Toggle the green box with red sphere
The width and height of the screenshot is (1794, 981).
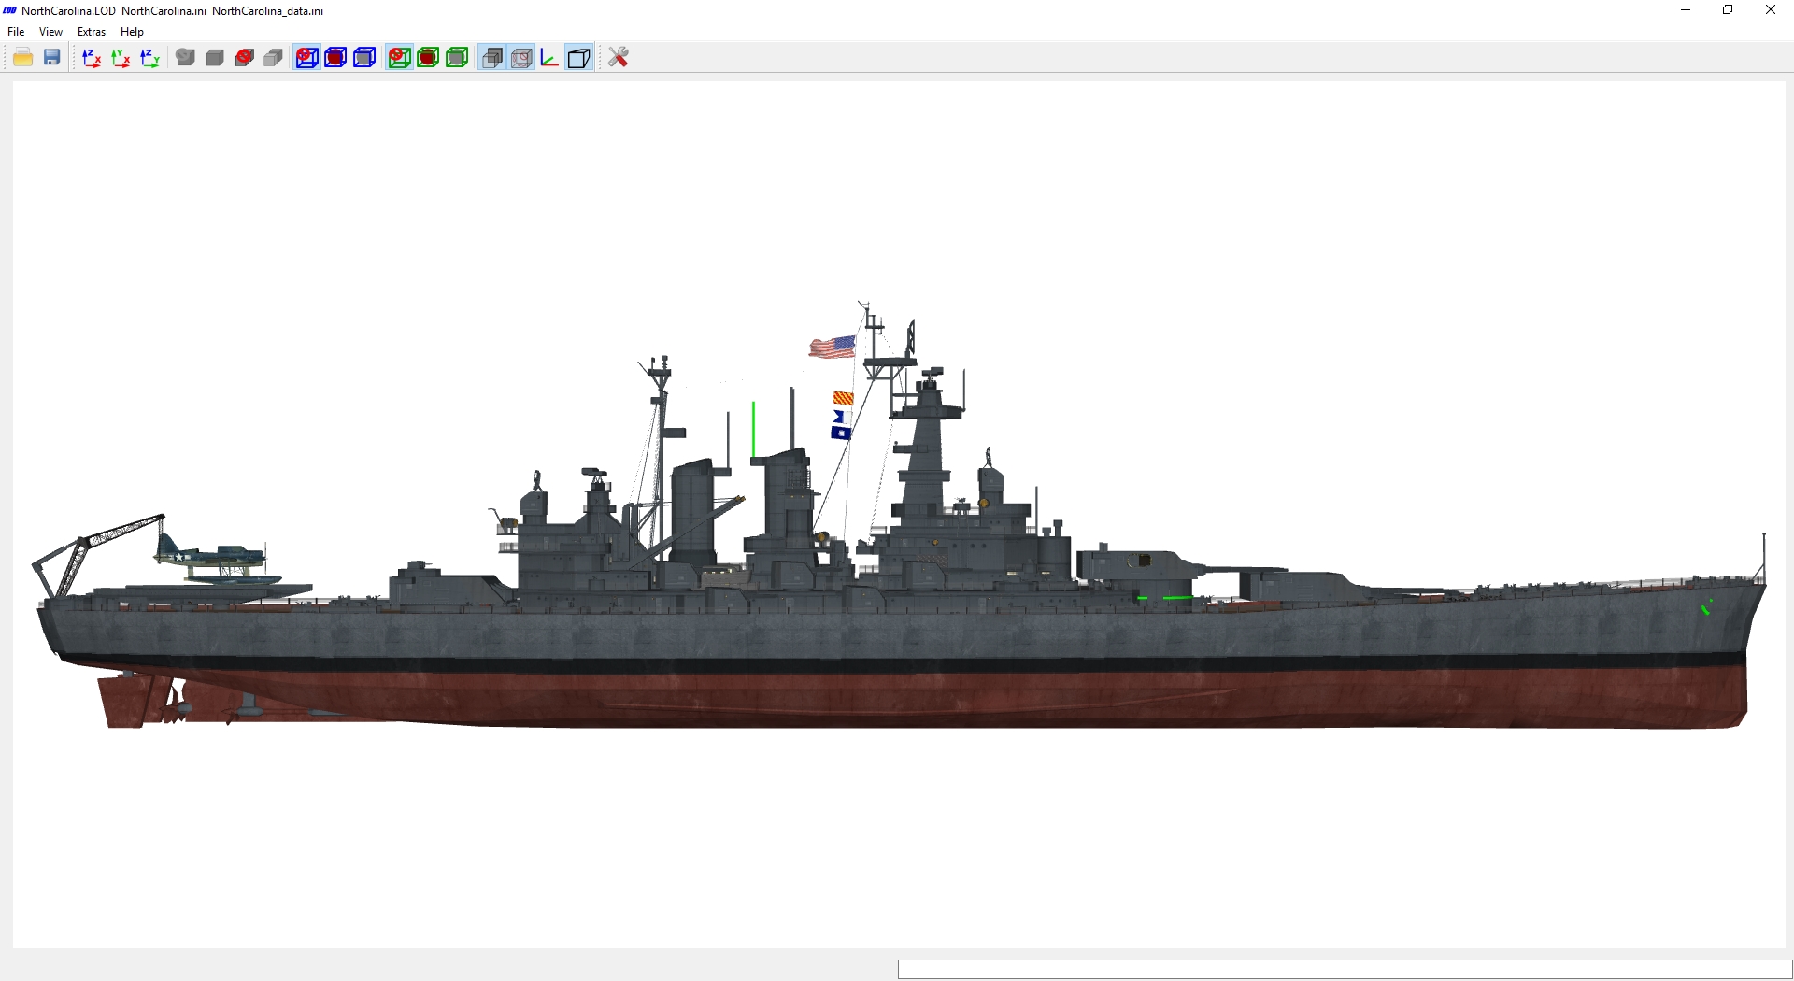point(428,58)
